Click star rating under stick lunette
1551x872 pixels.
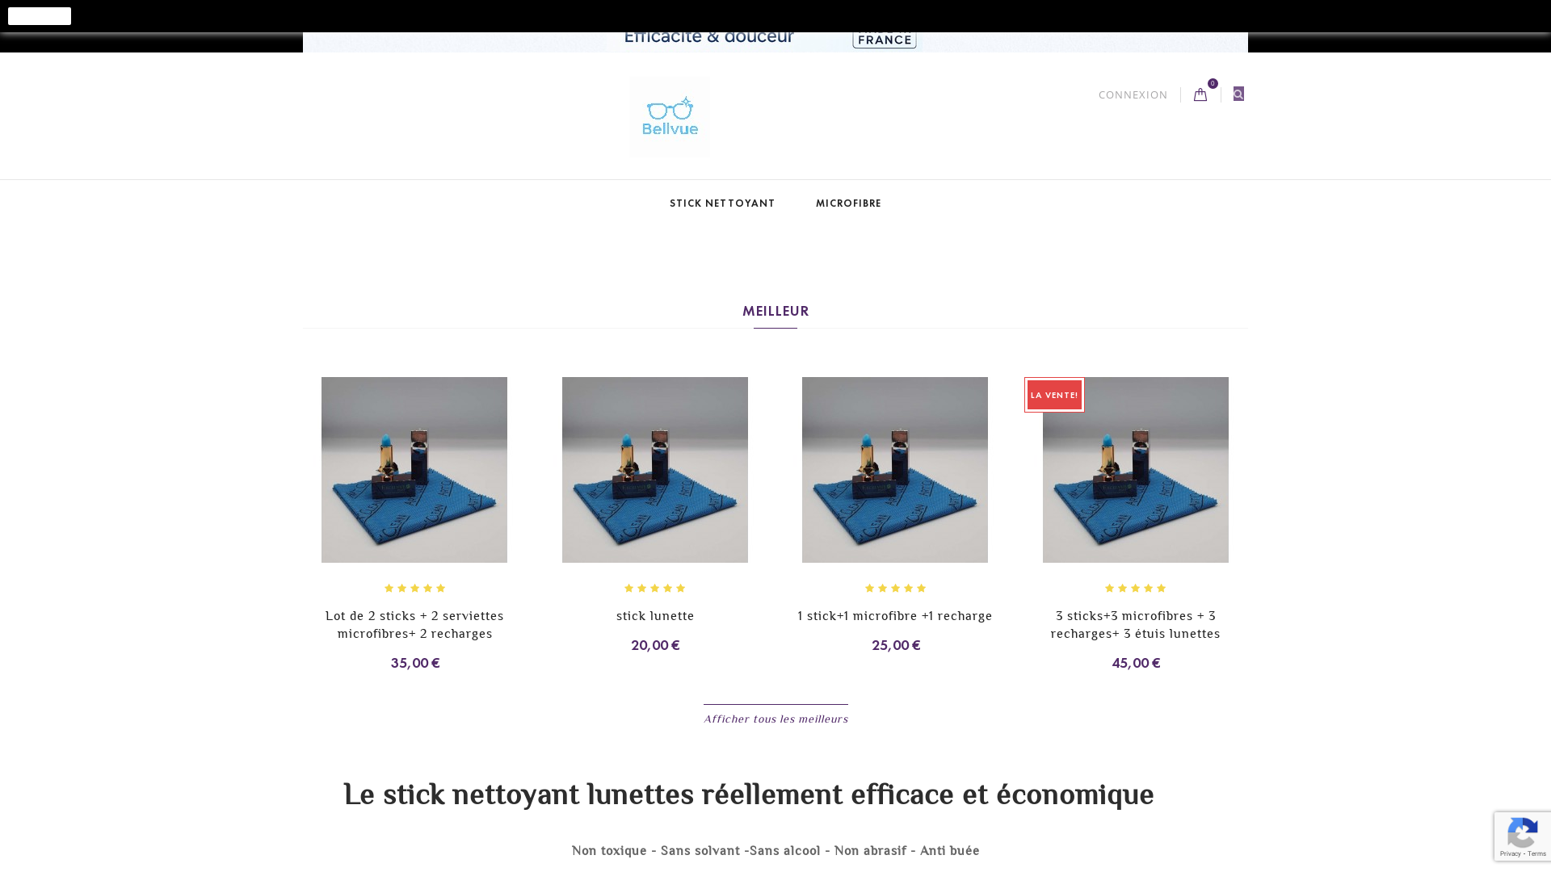pos(655,588)
